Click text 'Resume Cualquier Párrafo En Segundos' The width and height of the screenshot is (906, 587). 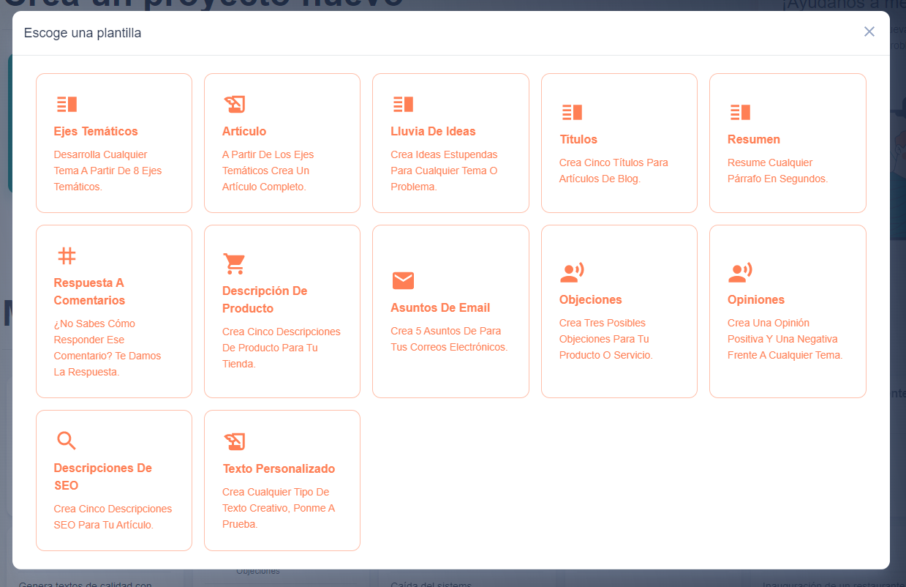point(777,171)
